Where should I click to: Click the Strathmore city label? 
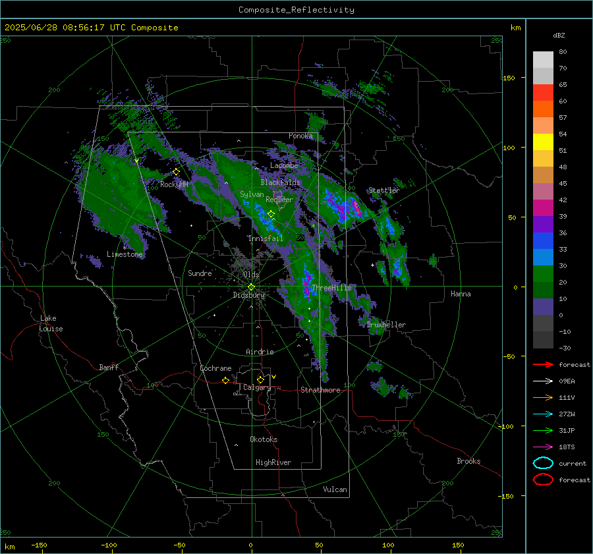pyautogui.click(x=320, y=390)
